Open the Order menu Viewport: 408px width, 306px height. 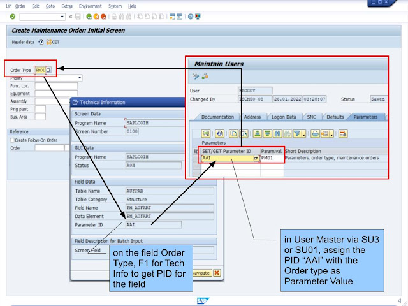pyautogui.click(x=20, y=6)
